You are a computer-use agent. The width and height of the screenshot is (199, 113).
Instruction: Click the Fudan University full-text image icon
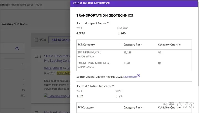[46, 96]
